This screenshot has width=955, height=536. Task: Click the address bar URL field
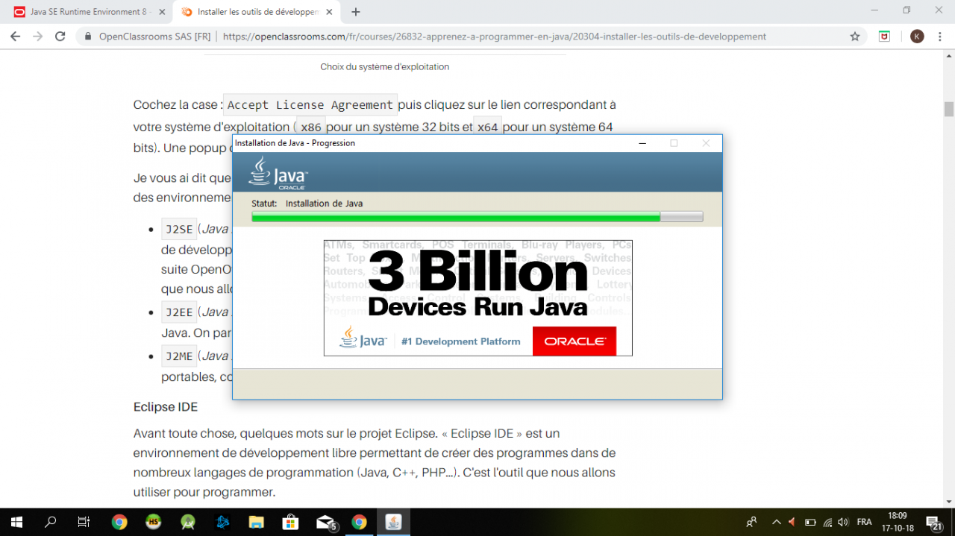coord(494,36)
